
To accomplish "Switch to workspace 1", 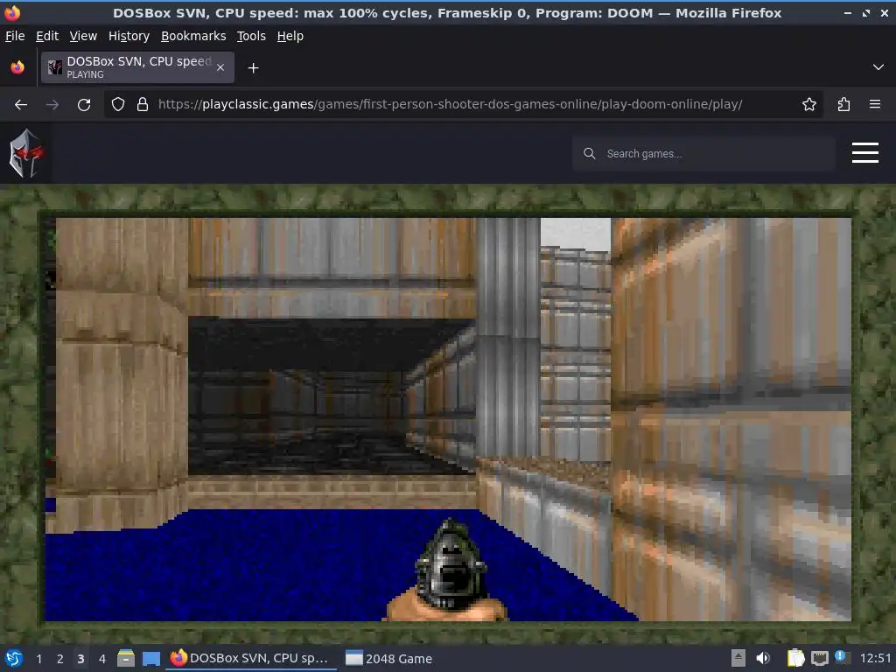I will click(x=38, y=659).
